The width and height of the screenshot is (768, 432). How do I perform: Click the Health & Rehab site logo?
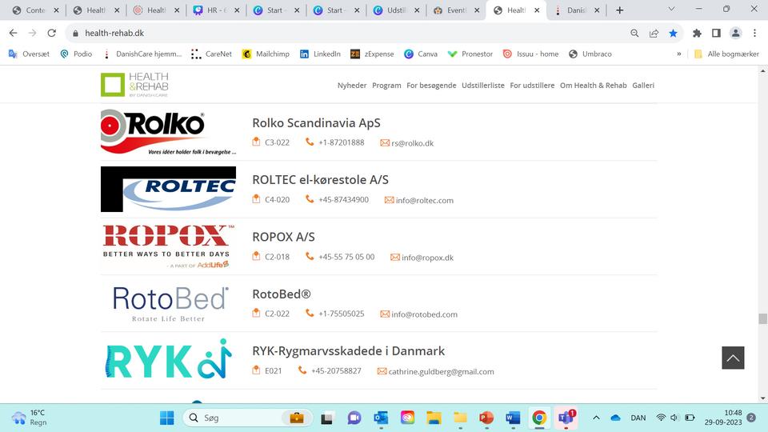134,85
